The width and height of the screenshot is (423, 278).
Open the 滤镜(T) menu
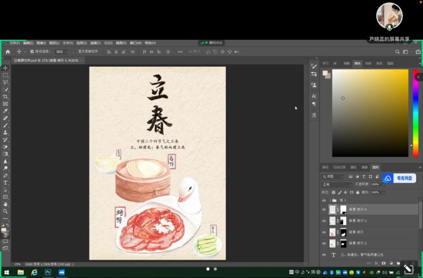[x=95, y=43]
